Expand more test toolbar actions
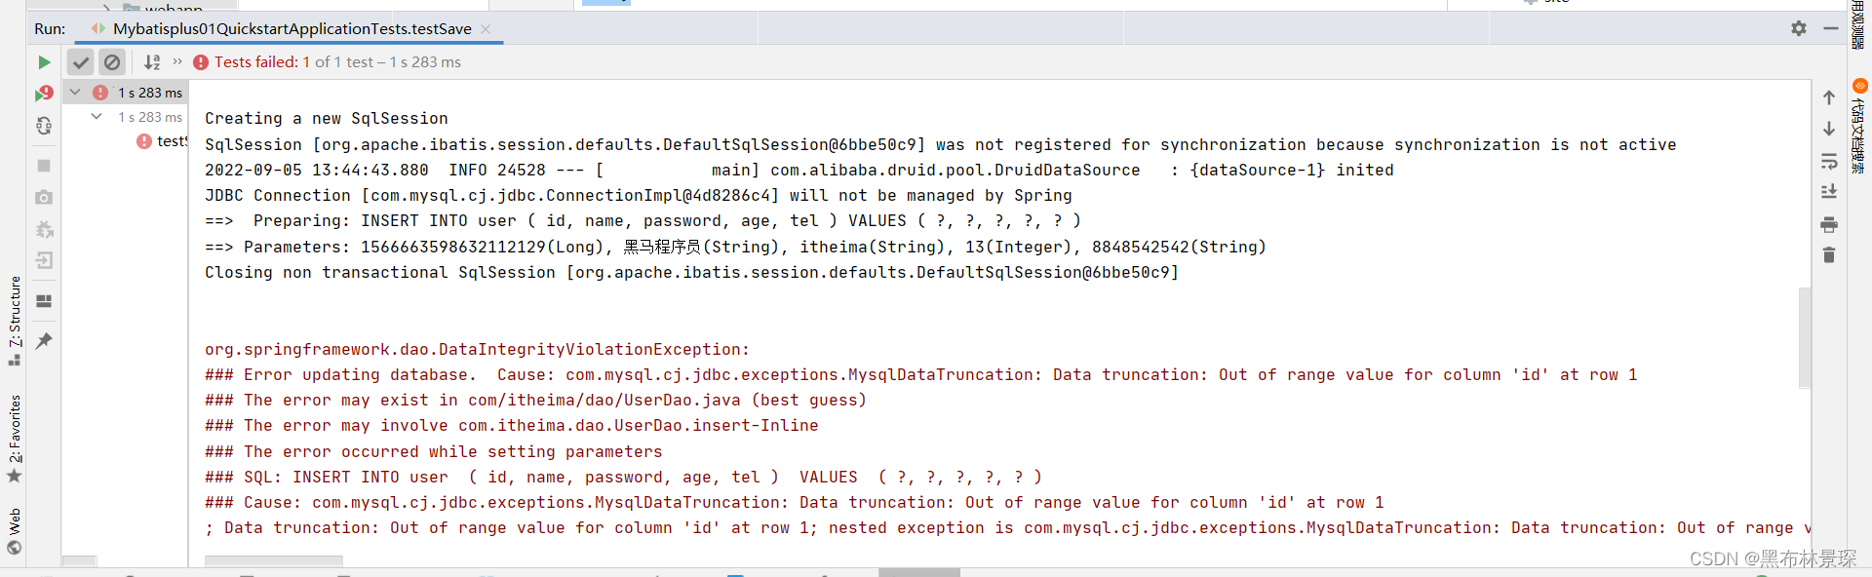 [177, 61]
